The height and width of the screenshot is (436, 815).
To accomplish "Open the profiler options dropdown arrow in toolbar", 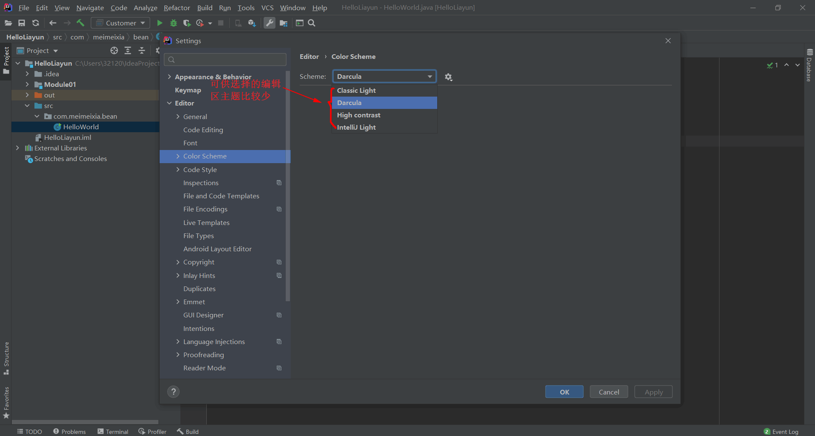I will pos(210,23).
